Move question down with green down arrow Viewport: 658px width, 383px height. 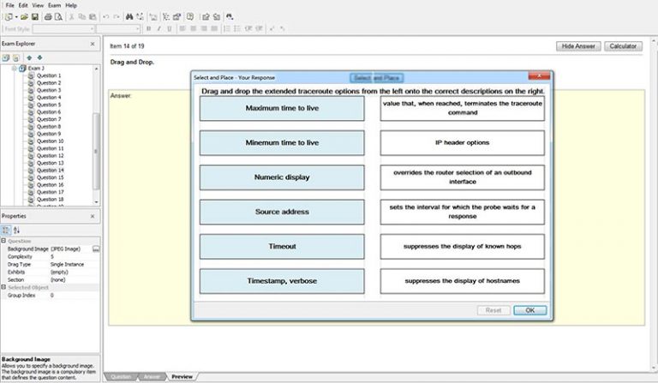[39, 57]
